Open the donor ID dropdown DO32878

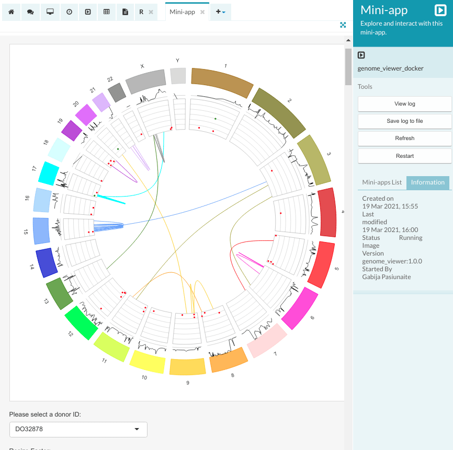pyautogui.click(x=78, y=429)
